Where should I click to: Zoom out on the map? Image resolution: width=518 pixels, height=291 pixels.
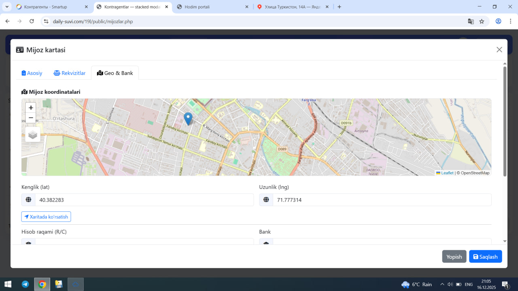pos(31,118)
